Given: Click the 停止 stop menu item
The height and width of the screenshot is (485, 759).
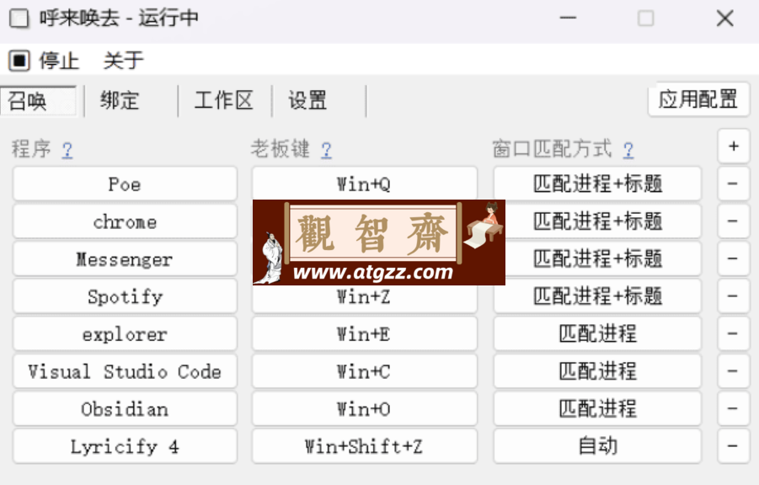Looking at the screenshot, I should pyautogui.click(x=44, y=61).
